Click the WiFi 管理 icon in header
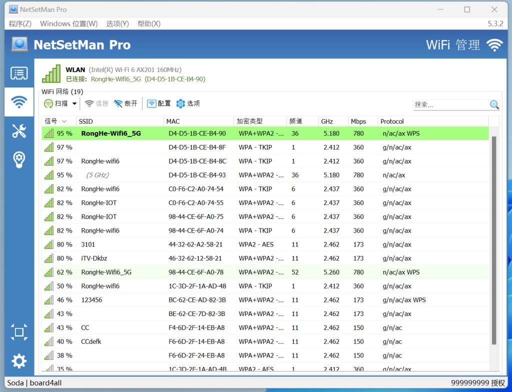This screenshot has width=512, height=392. 494,45
